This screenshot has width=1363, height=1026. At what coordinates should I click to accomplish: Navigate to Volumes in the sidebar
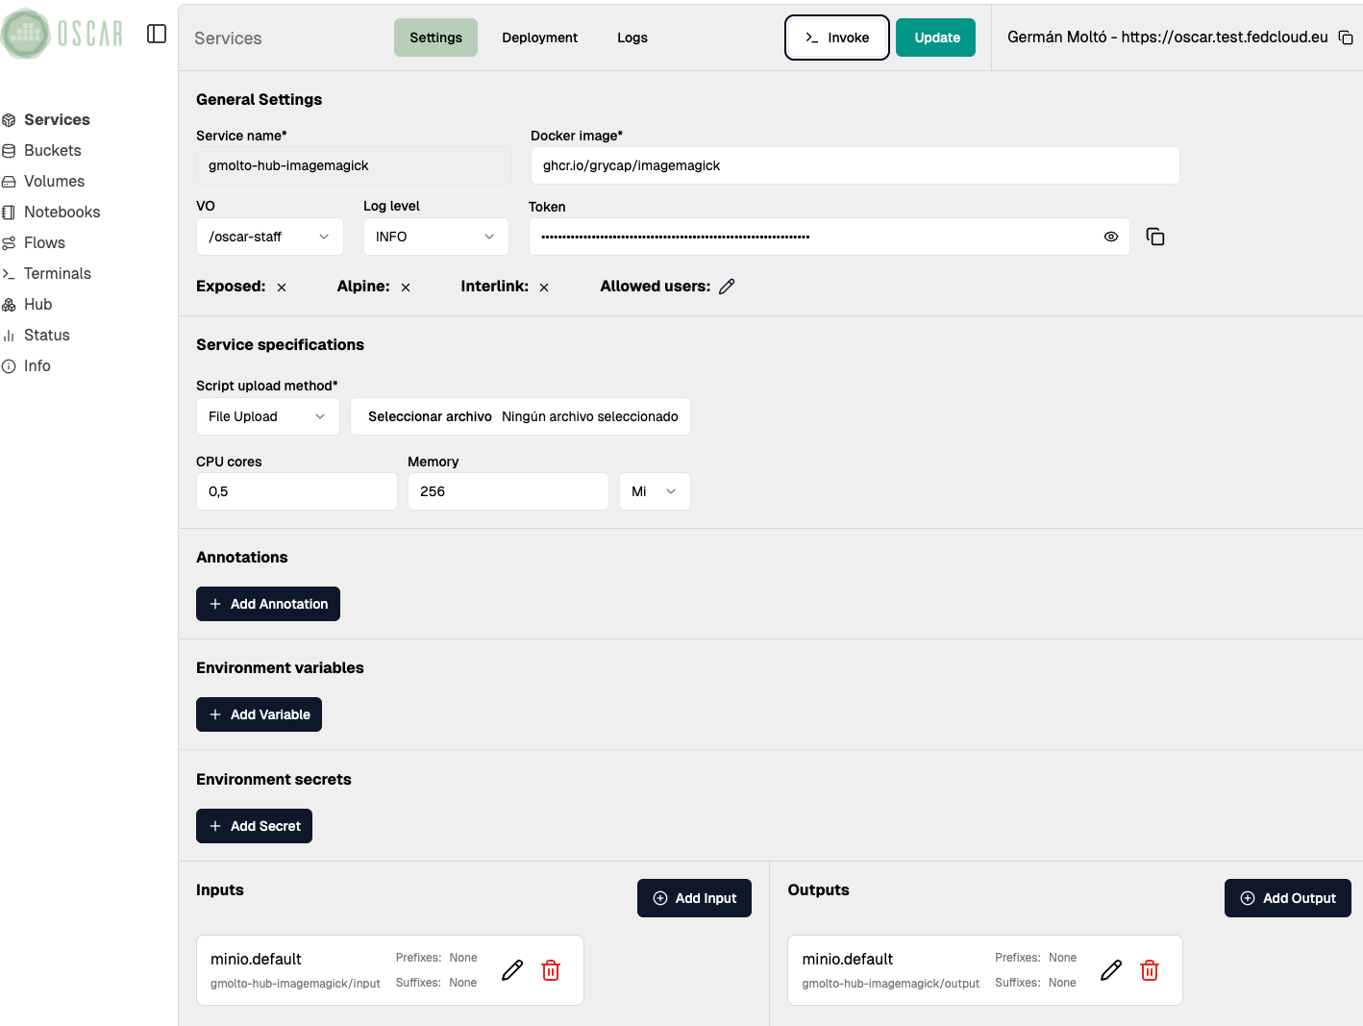coord(55,181)
